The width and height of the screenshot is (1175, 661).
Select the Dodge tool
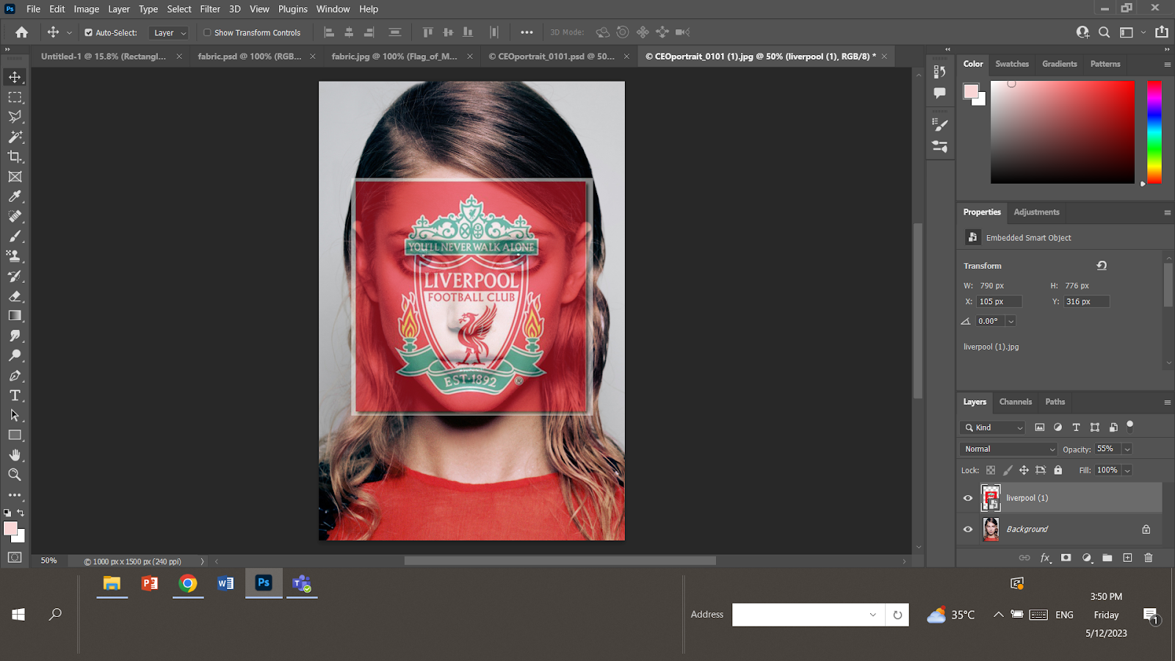click(15, 355)
